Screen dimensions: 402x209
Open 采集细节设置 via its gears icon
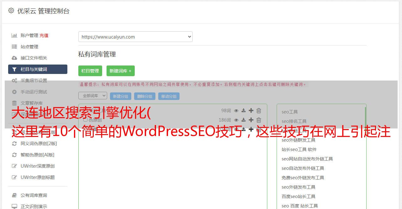(x=14, y=81)
